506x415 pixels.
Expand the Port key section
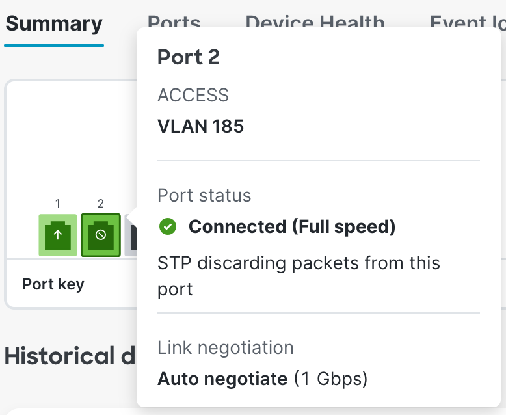53,284
